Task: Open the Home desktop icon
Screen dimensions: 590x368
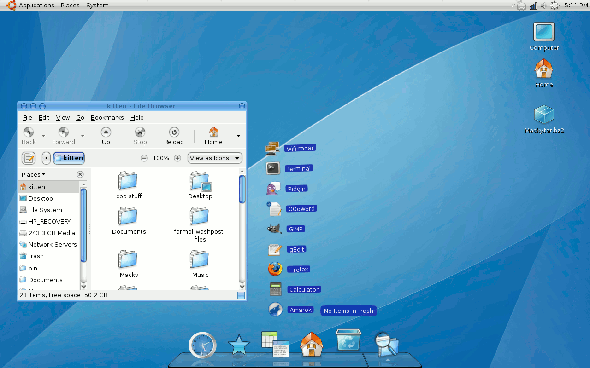Action: click(544, 69)
